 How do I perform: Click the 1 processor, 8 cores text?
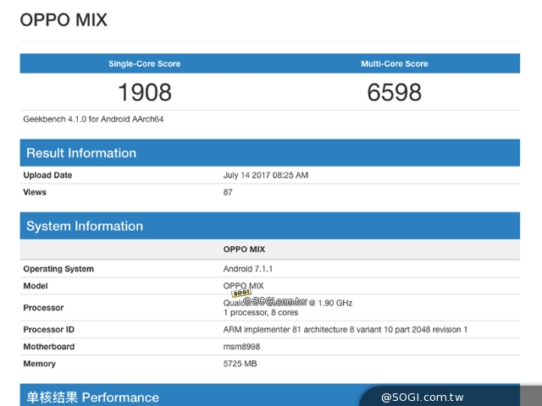point(261,312)
